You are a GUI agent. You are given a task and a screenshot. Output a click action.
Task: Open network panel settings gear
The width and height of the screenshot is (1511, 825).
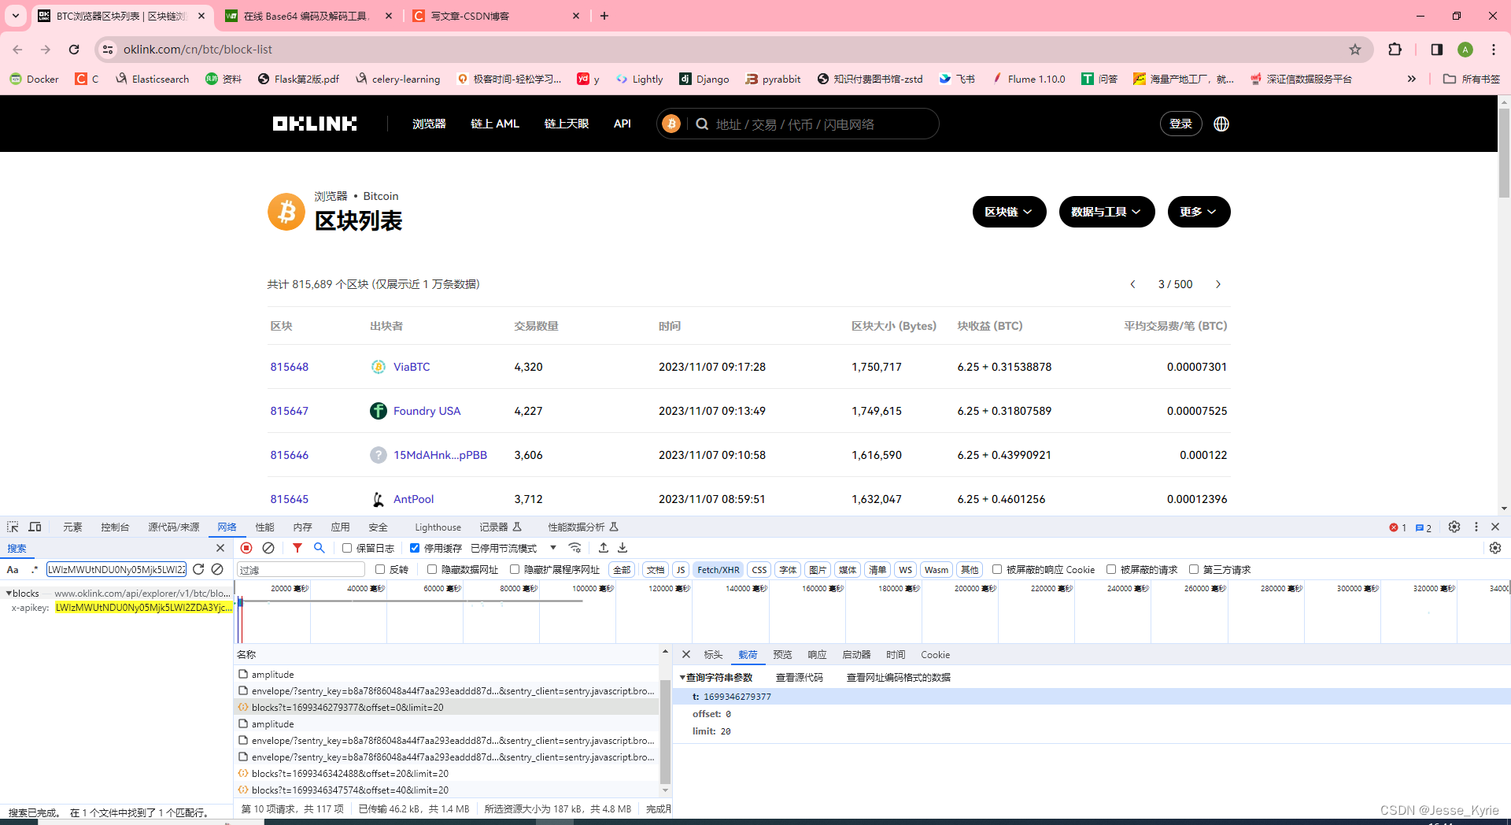coord(1495,548)
